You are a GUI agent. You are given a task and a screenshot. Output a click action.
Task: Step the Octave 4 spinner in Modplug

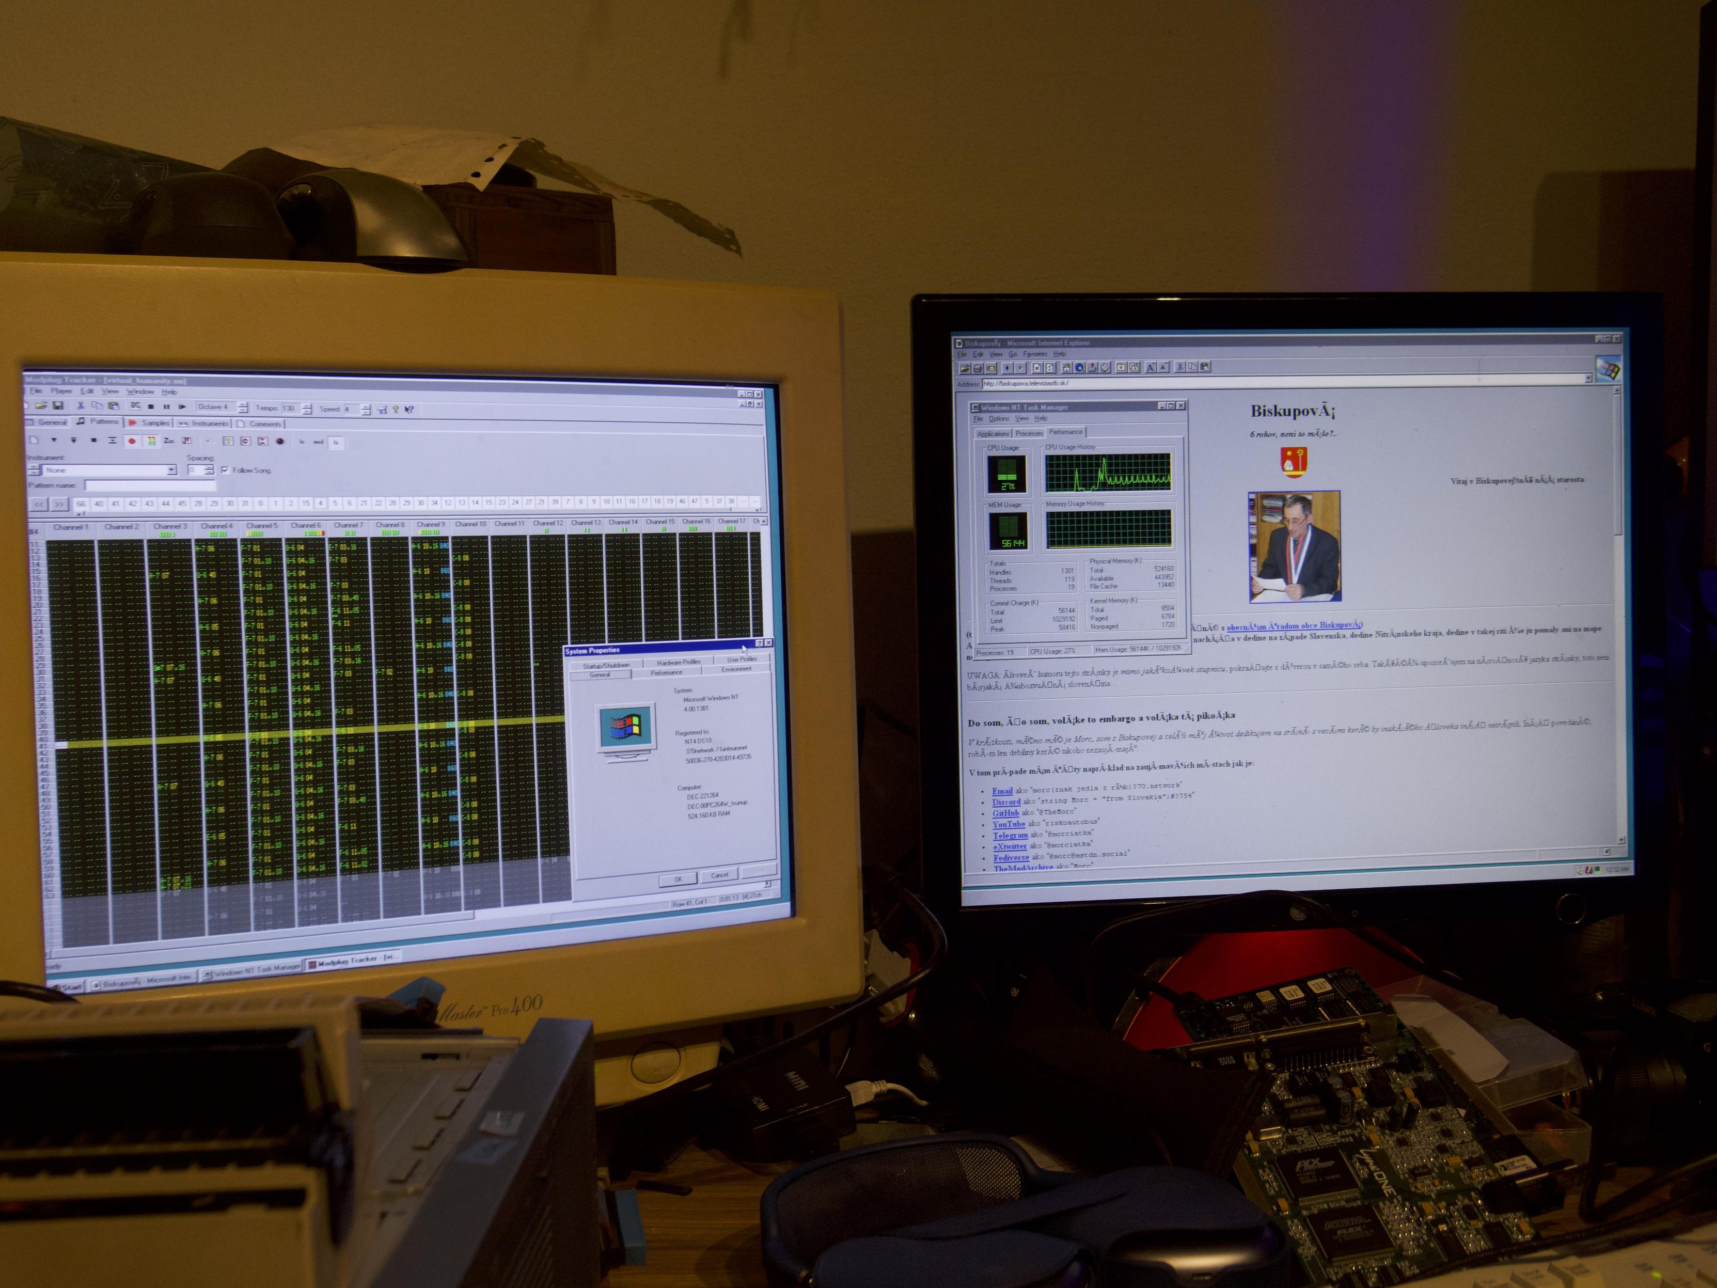[x=243, y=407]
